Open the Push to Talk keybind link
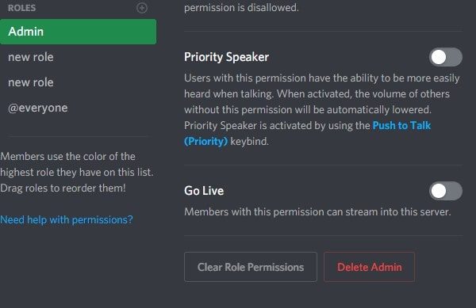The image size is (476, 308). click(x=401, y=125)
